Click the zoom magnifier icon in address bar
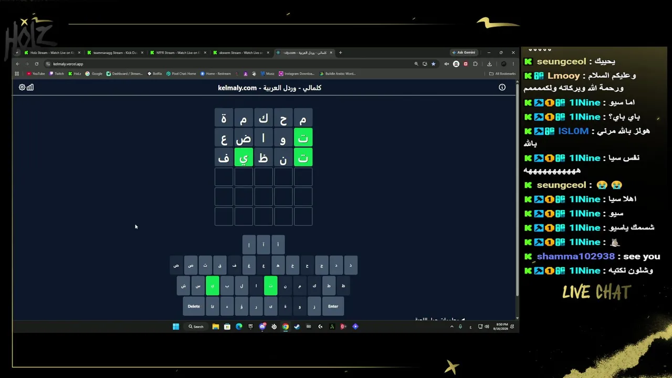The image size is (672, 378). click(416, 64)
